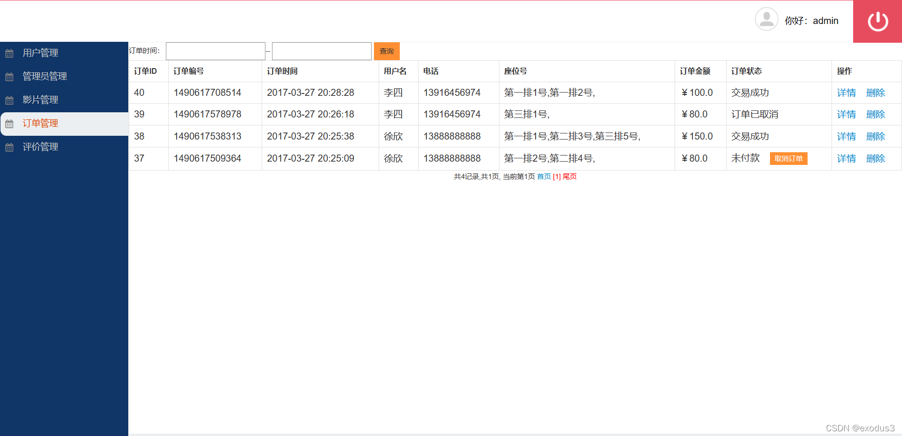The image size is (902, 436).
Task: Click seat text 第一排2号,第二排4号,
Action: [x=550, y=159]
